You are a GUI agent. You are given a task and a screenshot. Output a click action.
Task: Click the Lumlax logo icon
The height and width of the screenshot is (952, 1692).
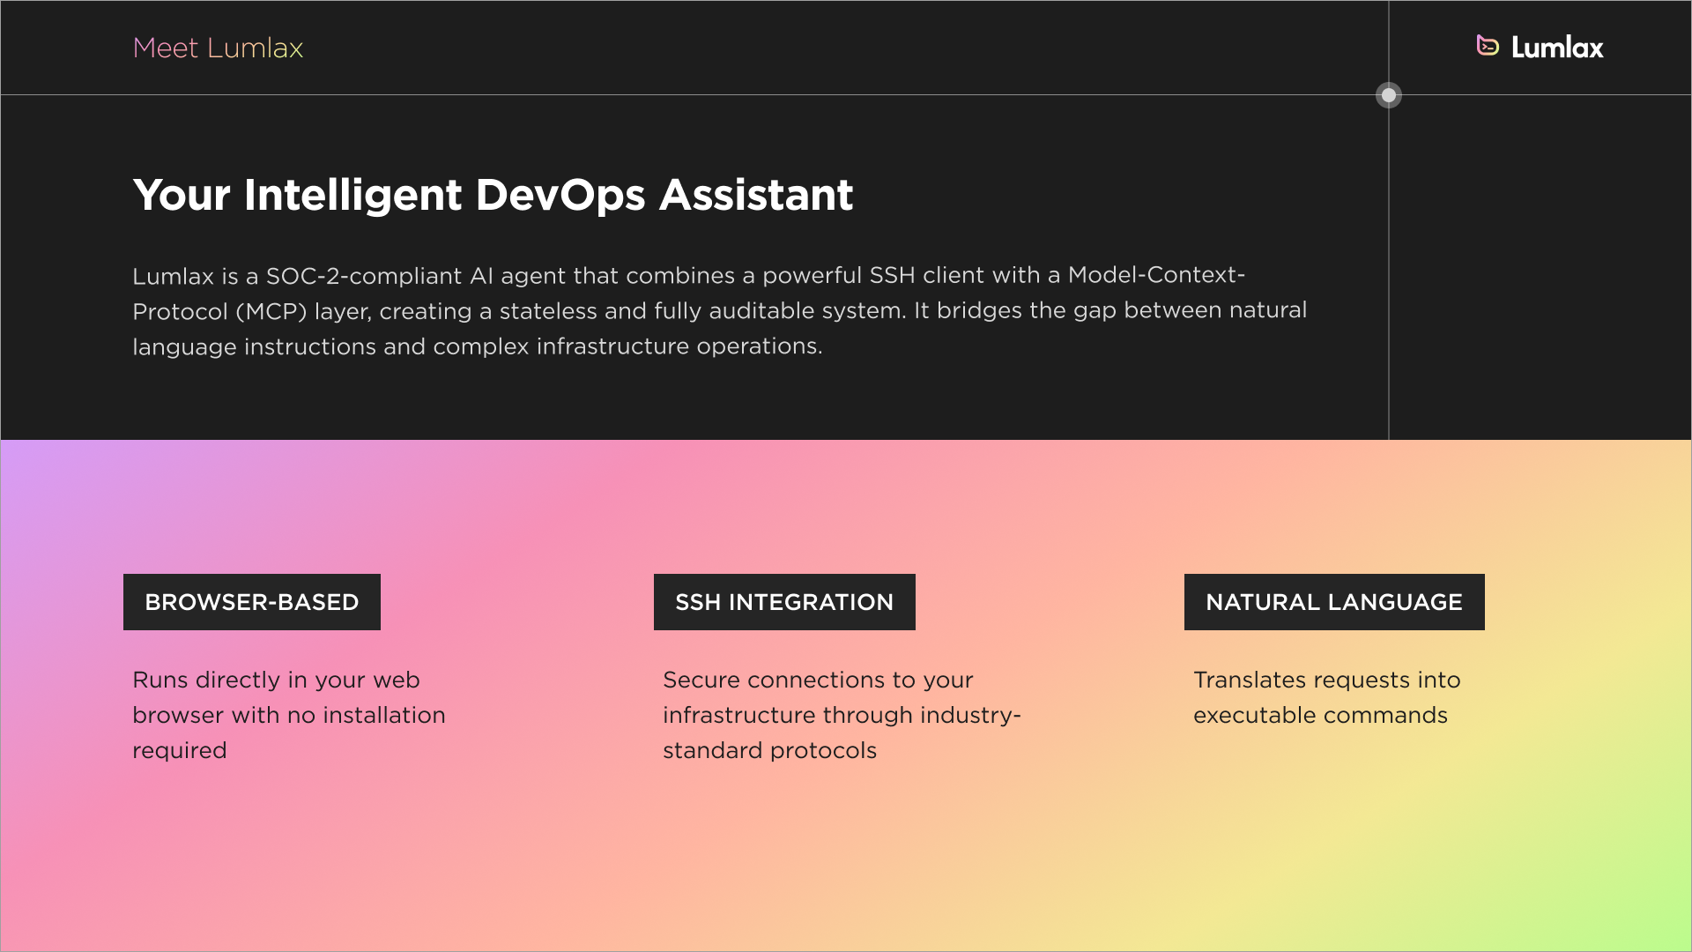coord(1488,46)
